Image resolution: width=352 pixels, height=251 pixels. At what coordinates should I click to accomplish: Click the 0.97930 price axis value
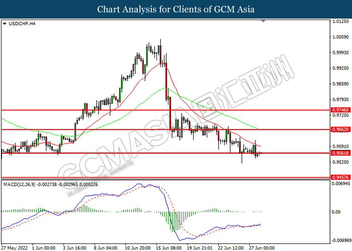[341, 99]
